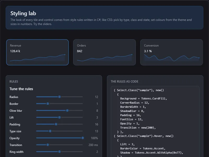Click the "Tune the rules" heading

21,89
